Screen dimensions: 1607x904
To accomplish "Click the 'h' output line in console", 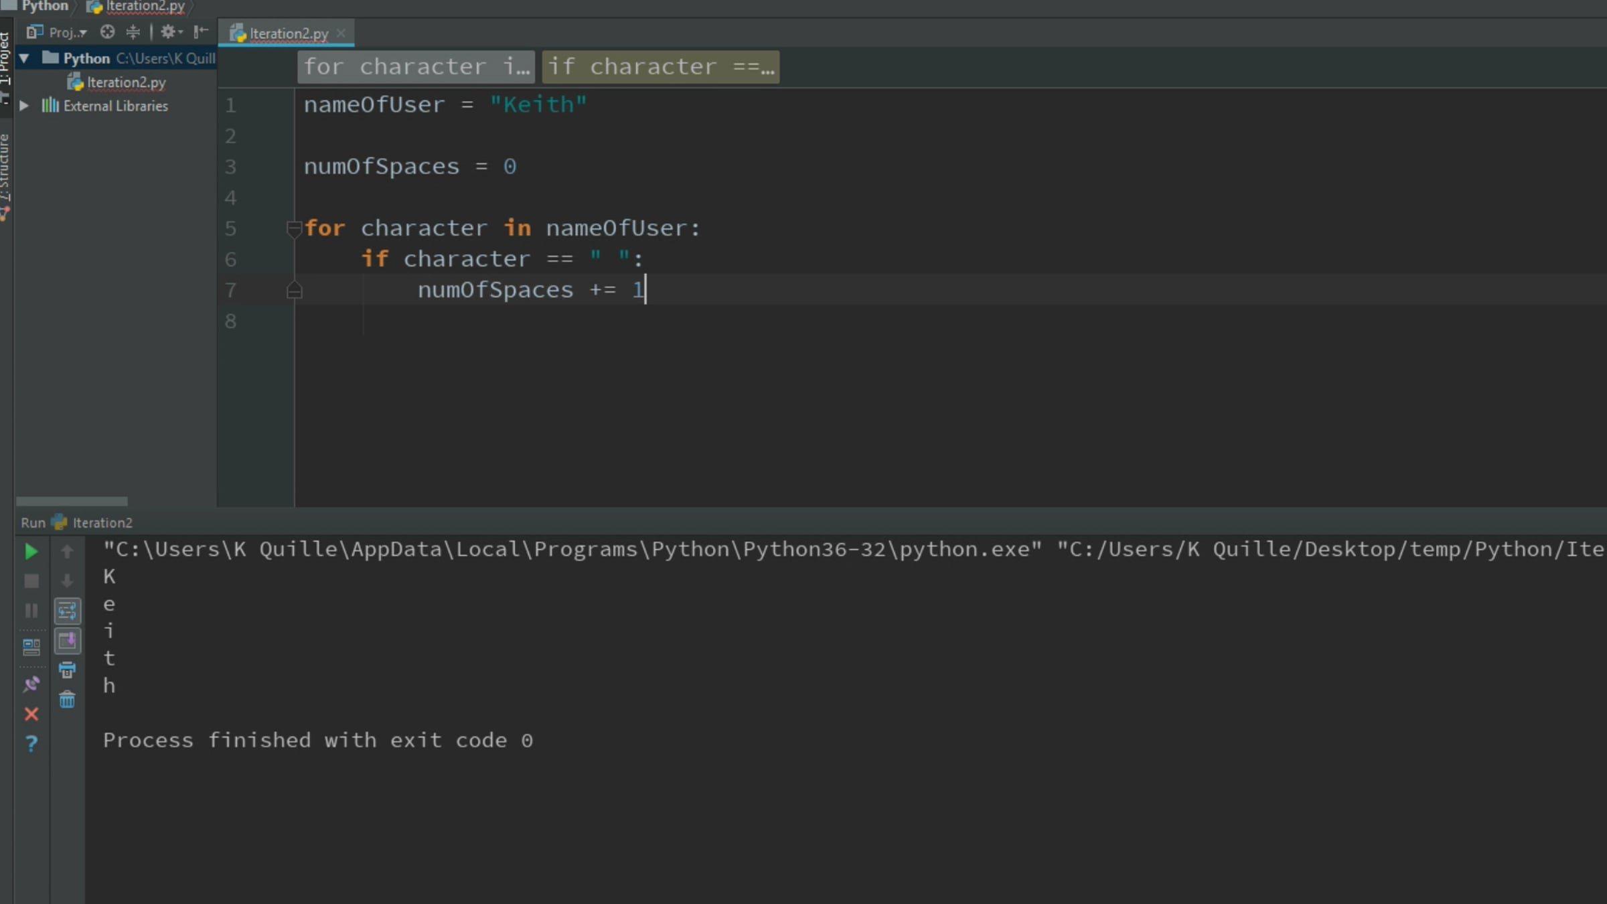I will pos(109,686).
